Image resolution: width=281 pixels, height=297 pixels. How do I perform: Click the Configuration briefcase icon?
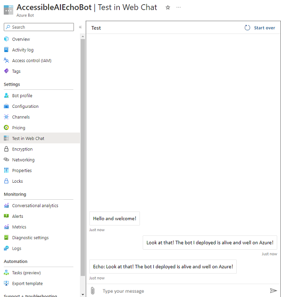click(x=6, y=106)
